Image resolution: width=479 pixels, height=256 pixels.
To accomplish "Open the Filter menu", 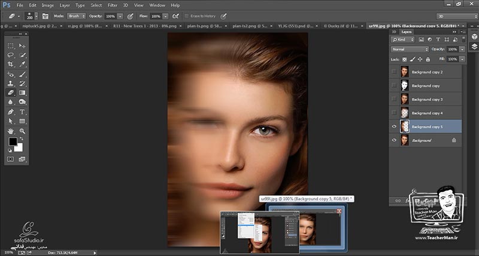I will click(113, 5).
